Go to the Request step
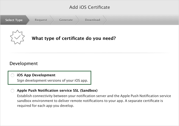 (x=41, y=20)
